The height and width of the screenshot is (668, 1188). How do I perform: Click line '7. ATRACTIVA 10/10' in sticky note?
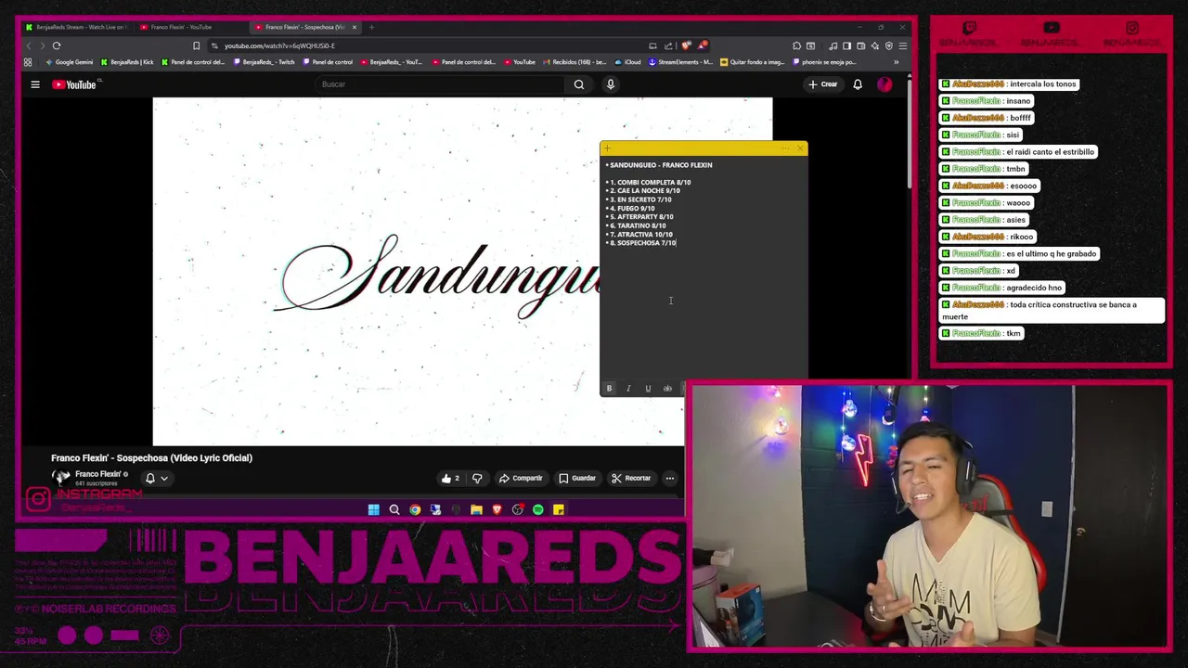641,235
